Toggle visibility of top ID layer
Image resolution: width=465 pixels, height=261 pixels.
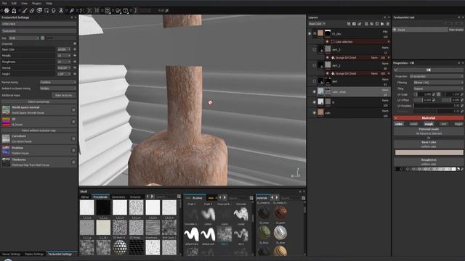click(310, 33)
